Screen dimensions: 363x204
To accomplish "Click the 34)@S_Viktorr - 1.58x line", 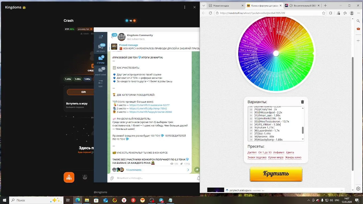I will 267,124.
